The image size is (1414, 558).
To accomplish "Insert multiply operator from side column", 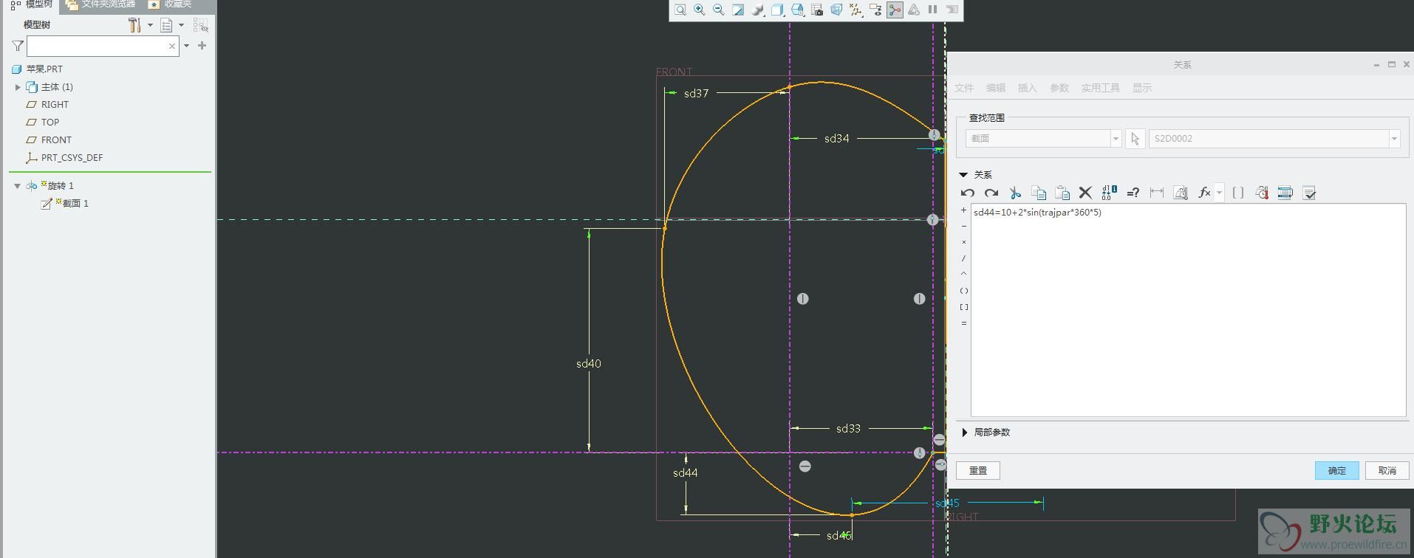I will tap(963, 242).
